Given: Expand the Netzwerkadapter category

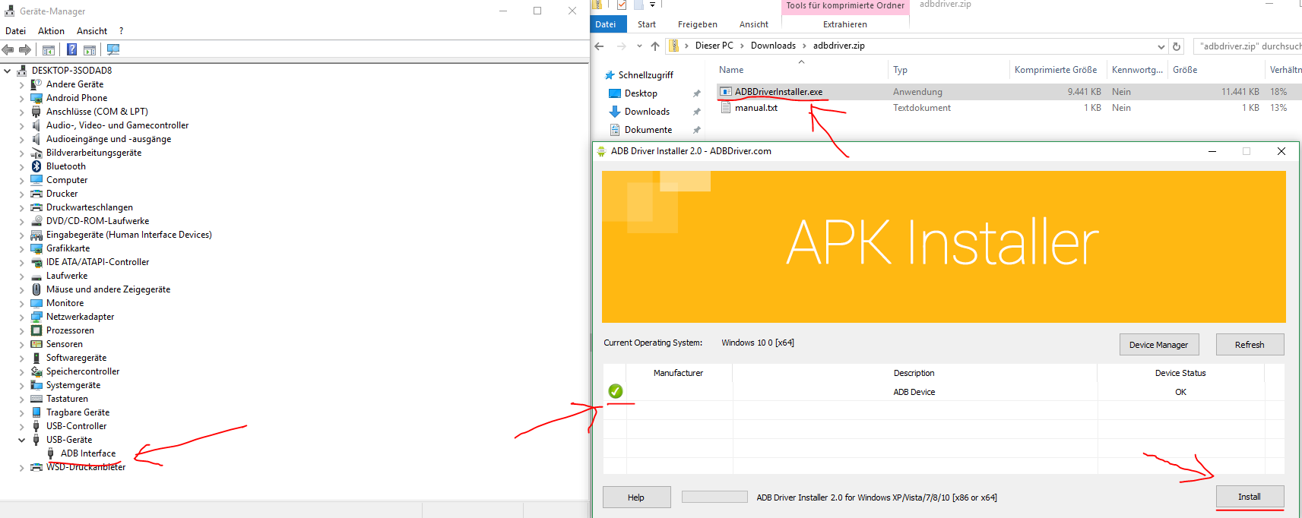Looking at the screenshot, I should (21, 317).
